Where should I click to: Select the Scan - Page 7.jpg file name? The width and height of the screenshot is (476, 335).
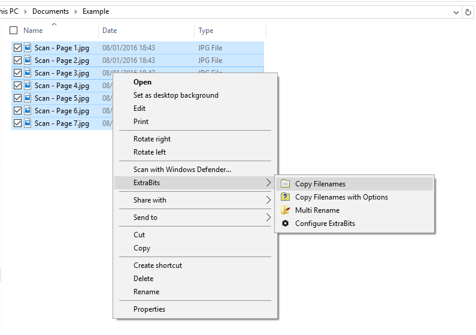(x=62, y=123)
